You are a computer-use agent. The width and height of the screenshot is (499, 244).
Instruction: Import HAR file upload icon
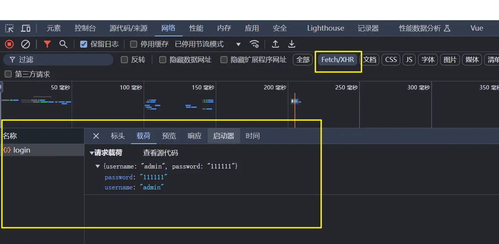[275, 44]
